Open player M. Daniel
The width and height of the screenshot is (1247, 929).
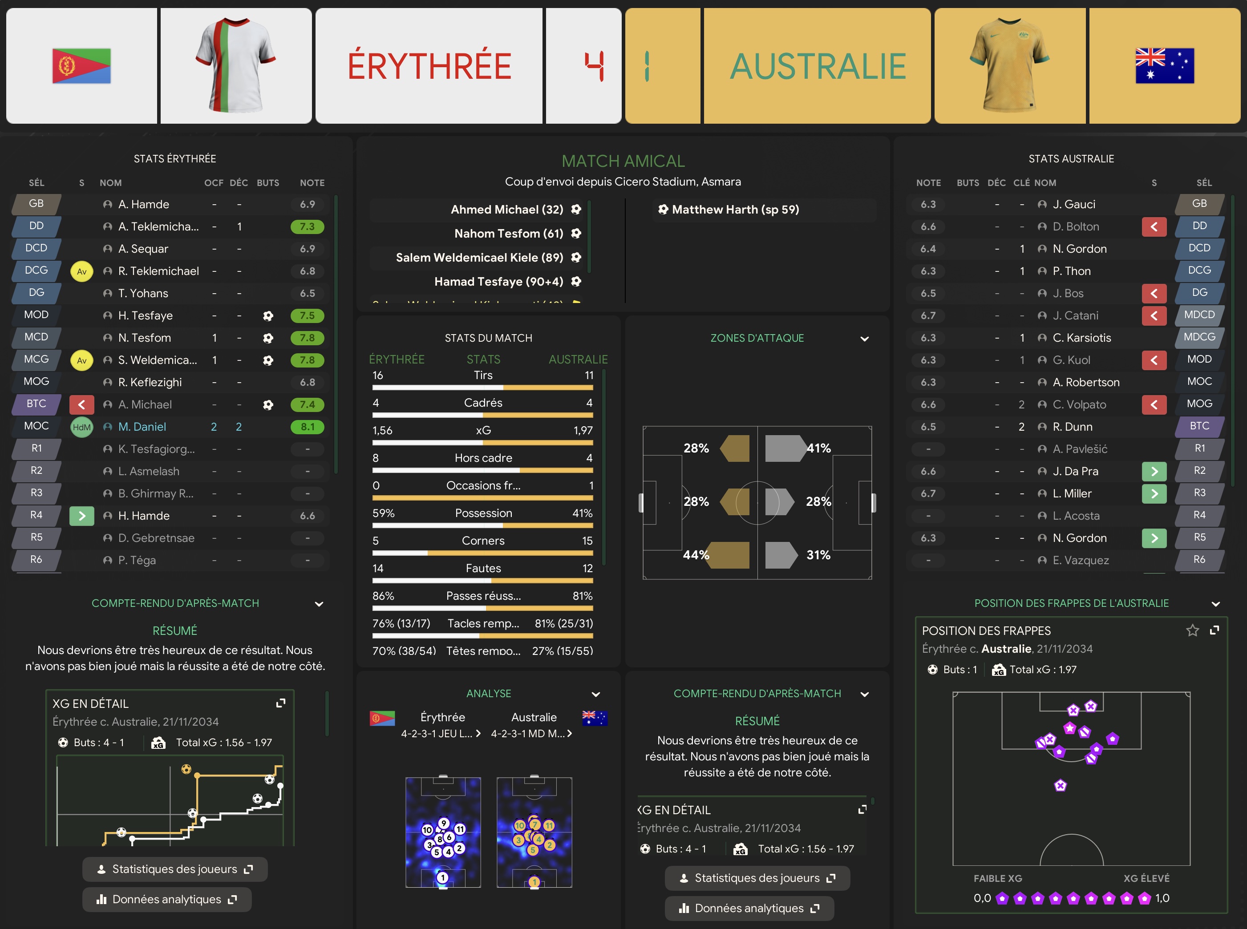(142, 427)
